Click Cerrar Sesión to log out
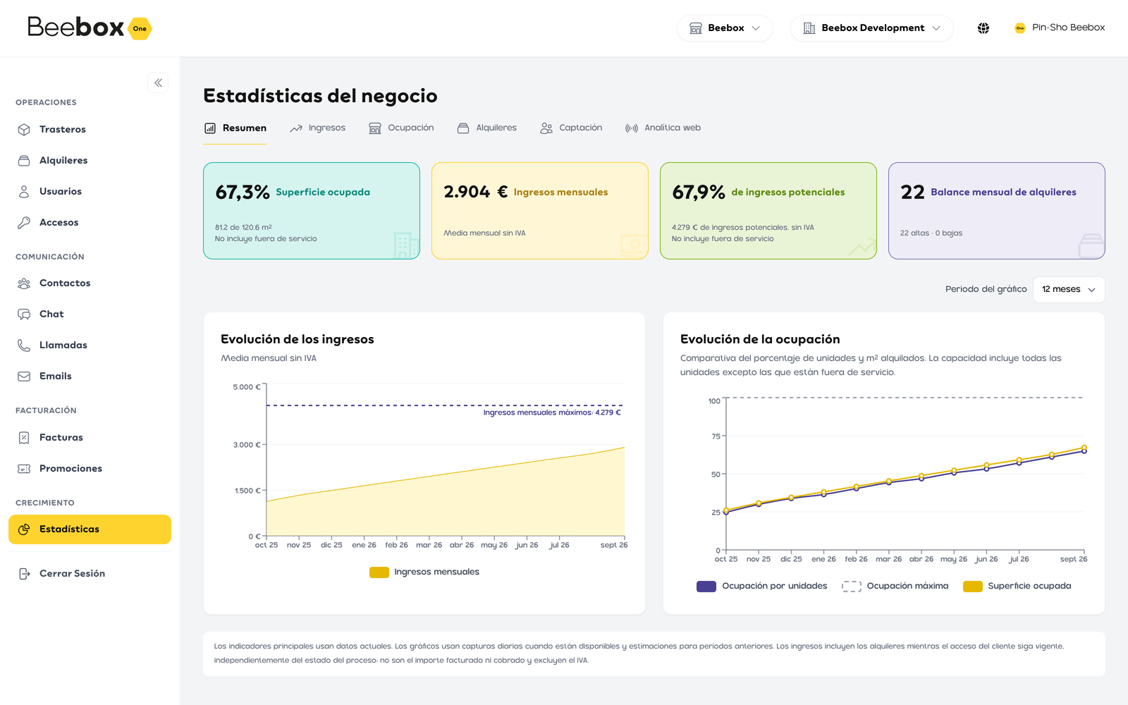Screen dimensions: 1128x705 pyautogui.click(x=90, y=574)
